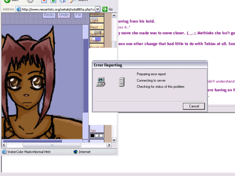235x176 pixels.
Task: Click the browser horizontal scrollbar thumb
Action: point(52,145)
